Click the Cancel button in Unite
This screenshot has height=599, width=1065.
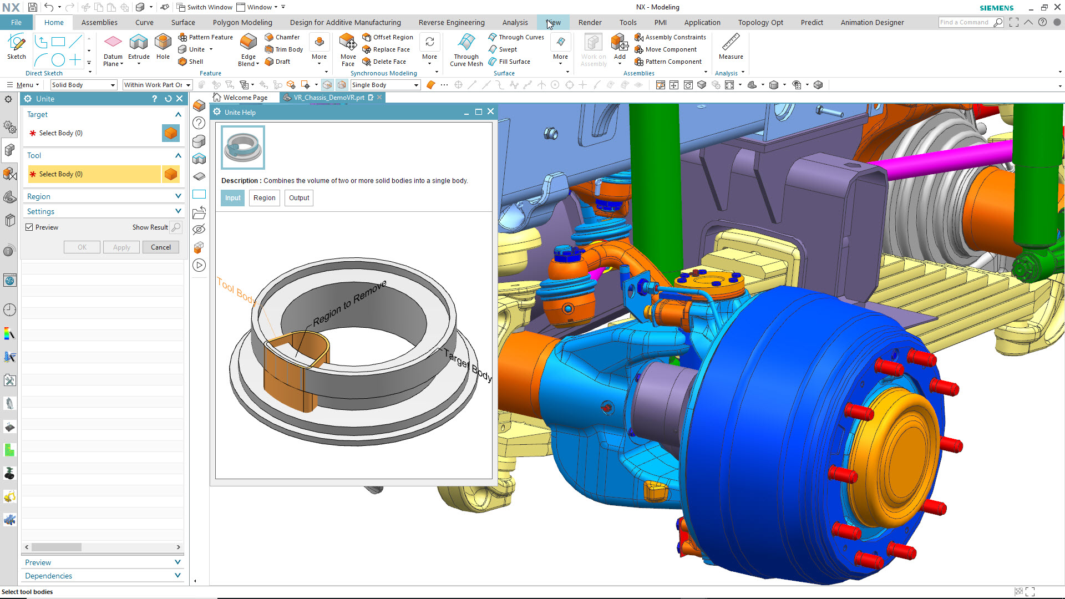(x=160, y=246)
